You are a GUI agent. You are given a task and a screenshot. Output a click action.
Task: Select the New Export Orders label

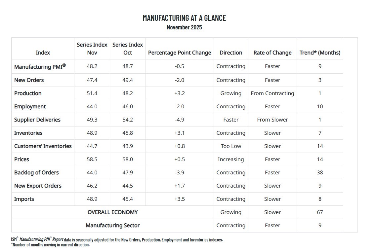point(38,186)
